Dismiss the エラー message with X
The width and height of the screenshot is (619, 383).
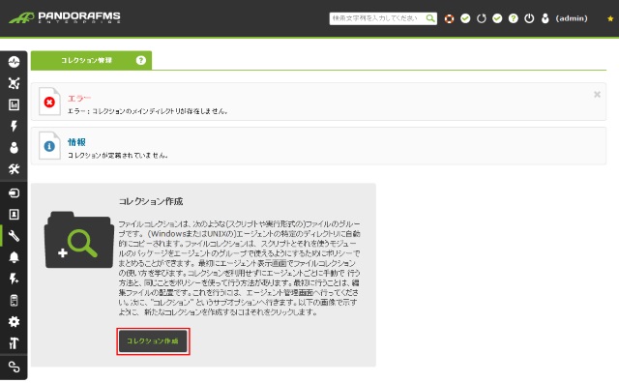(x=598, y=95)
